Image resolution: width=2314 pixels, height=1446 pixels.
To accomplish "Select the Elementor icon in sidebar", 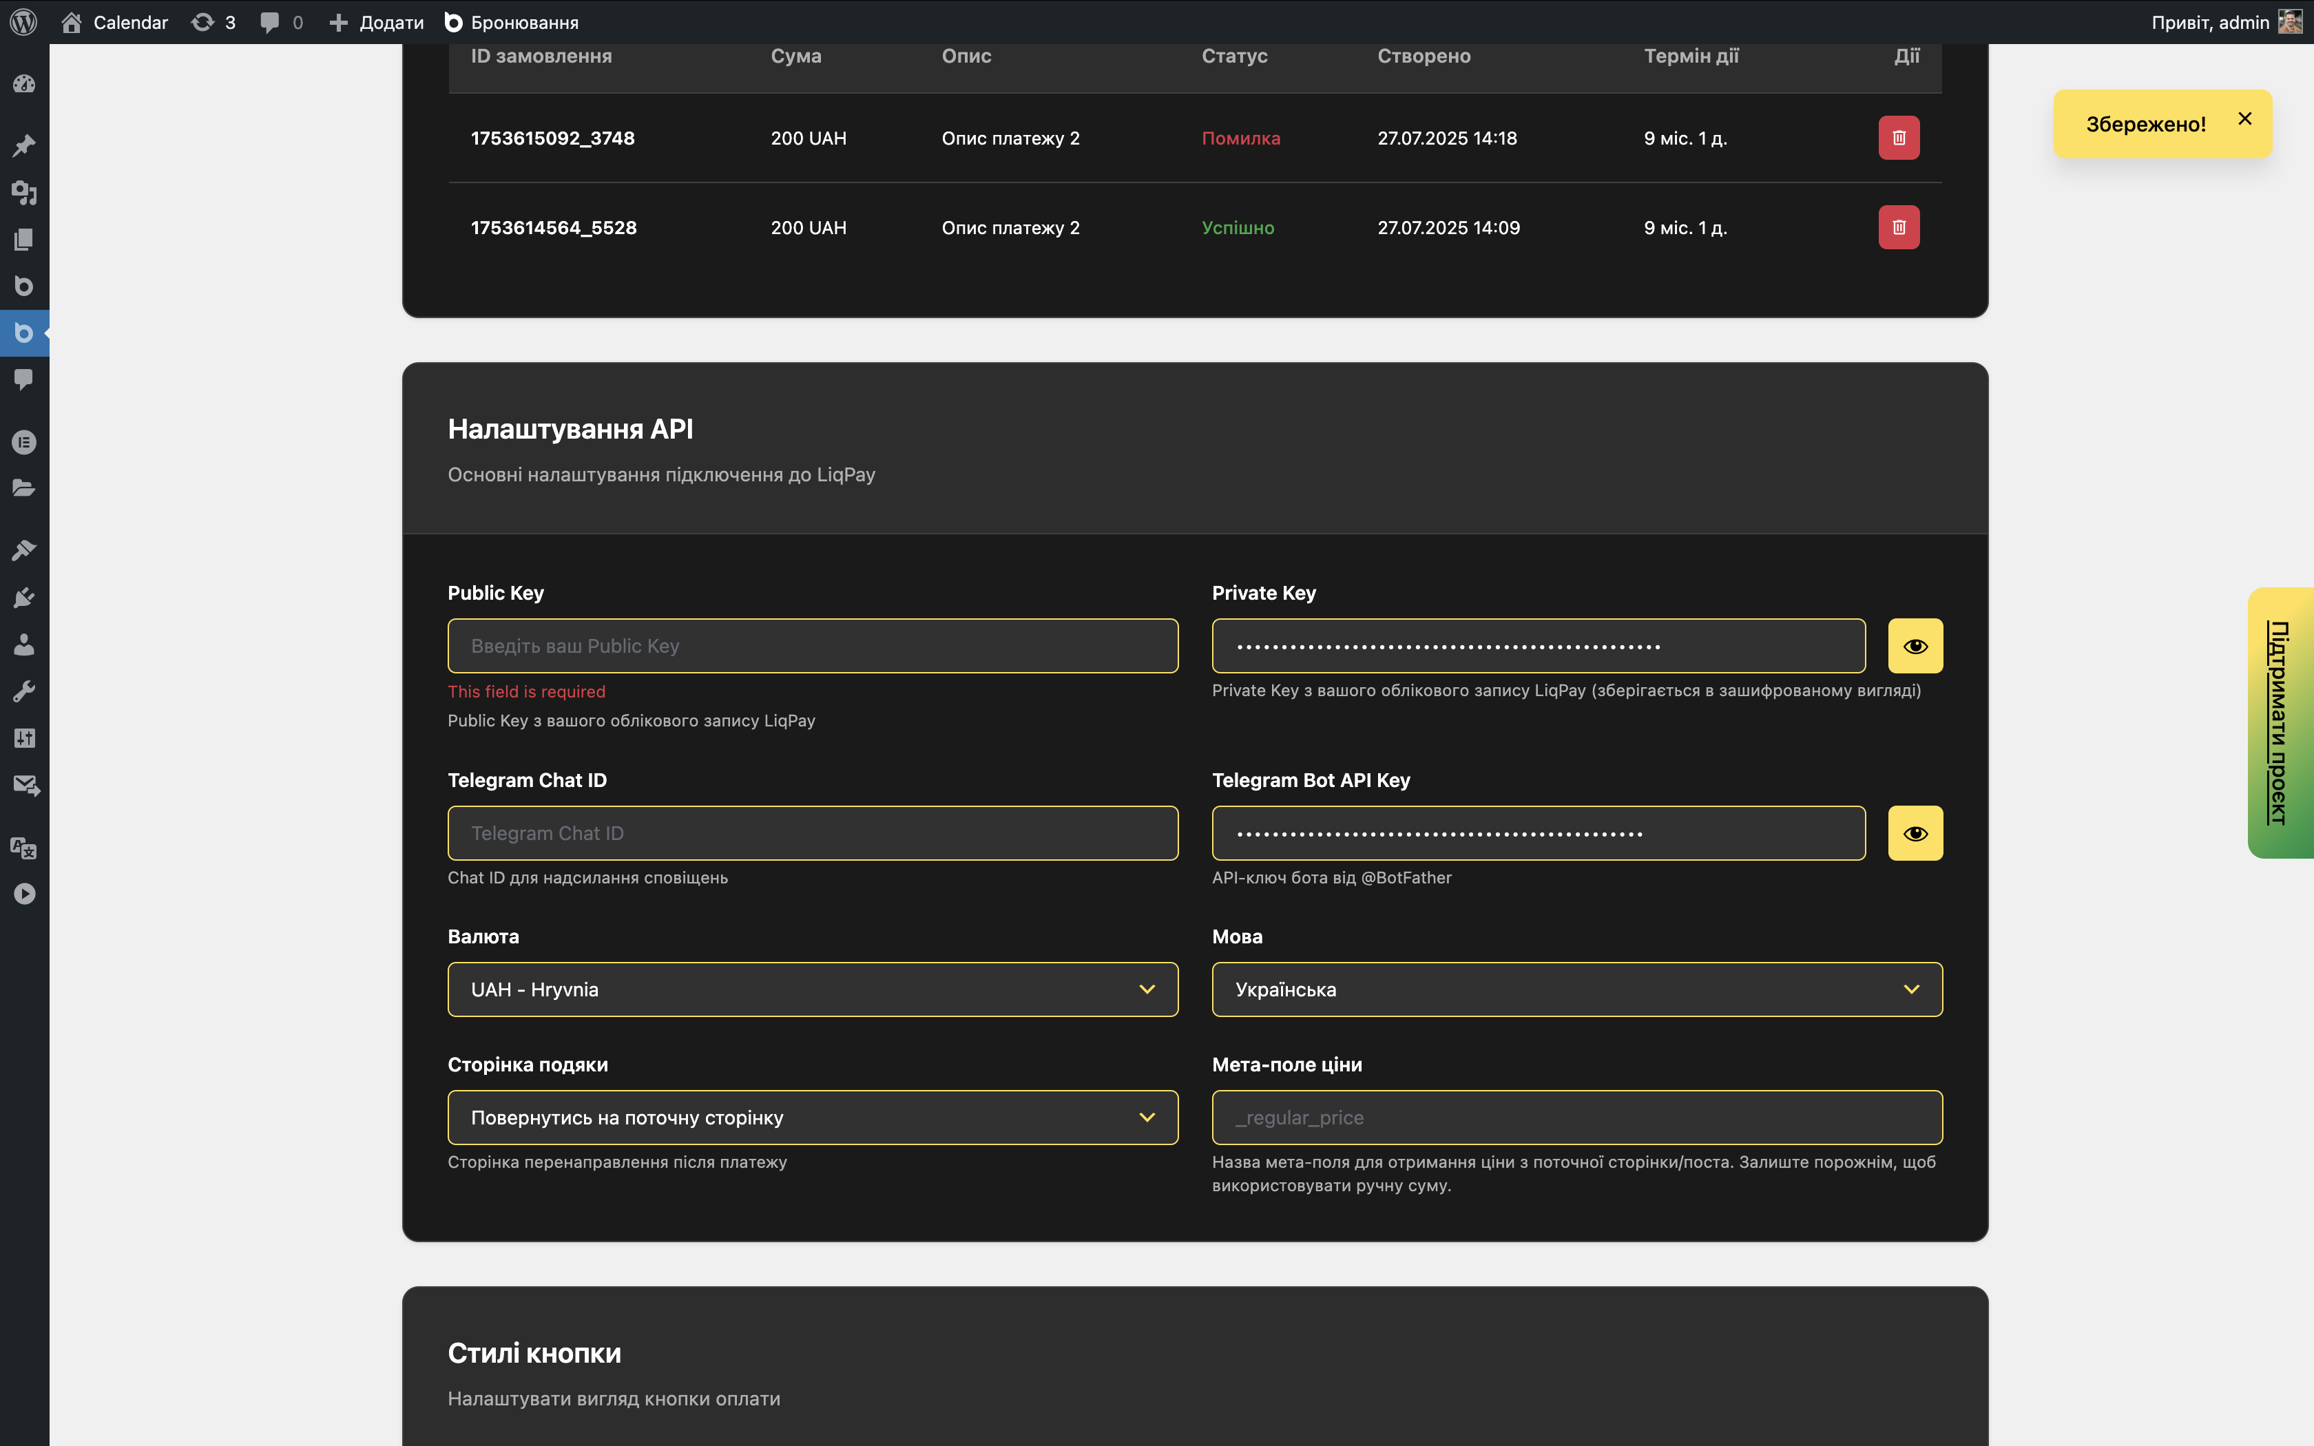I will pyautogui.click(x=24, y=442).
